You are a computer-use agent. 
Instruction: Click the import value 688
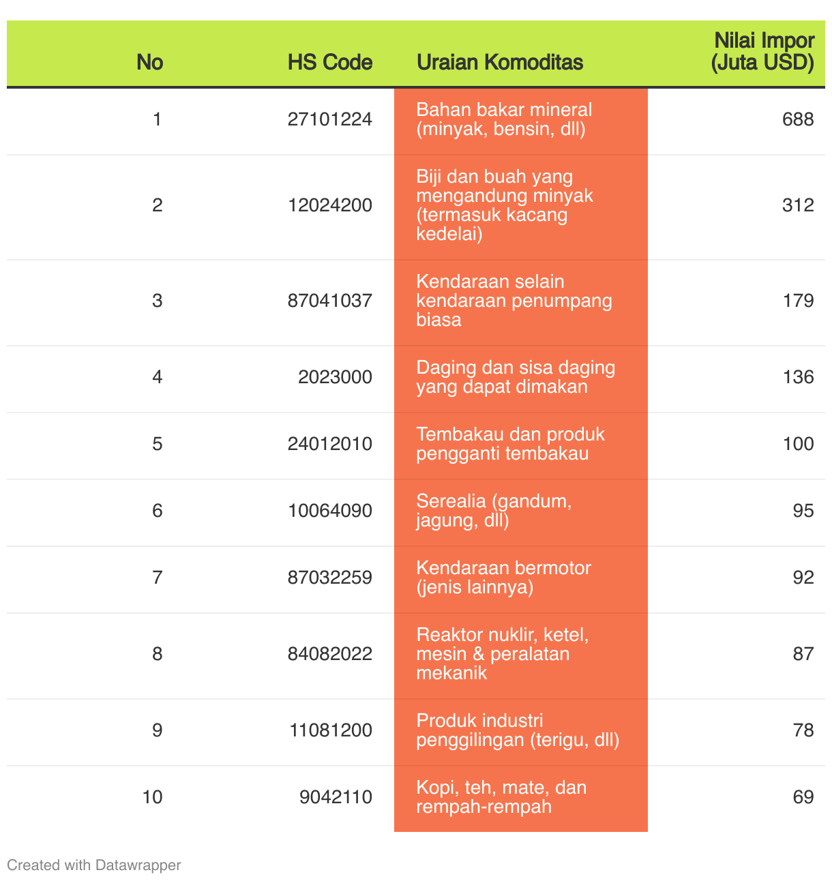(x=798, y=120)
